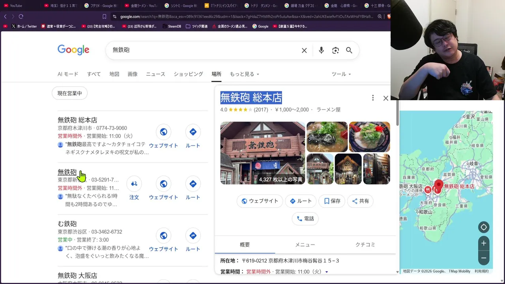Clear the search box with the X icon

pos(304,50)
